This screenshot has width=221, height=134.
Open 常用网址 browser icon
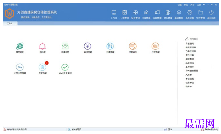pyautogui.click(x=20, y=46)
